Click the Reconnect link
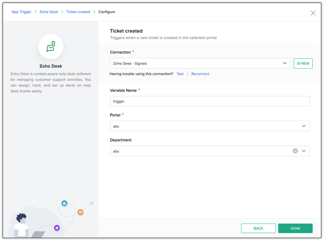The height and width of the screenshot is (241, 324). coord(200,74)
